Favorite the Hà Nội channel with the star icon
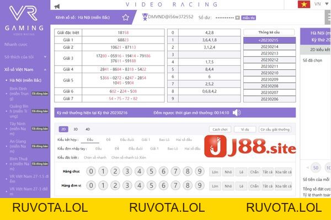 [126, 17]
